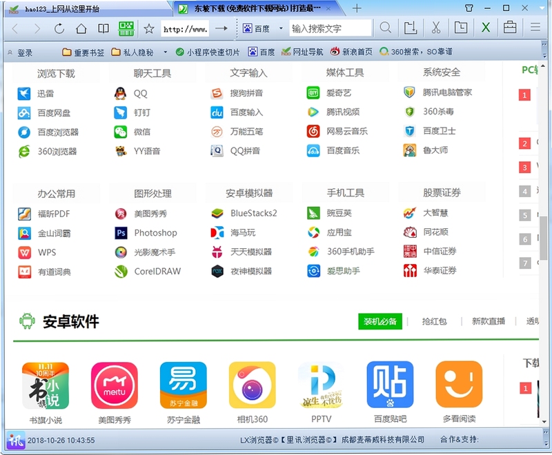Click the 百度网盘 link
The height and width of the screenshot is (455, 552).
(54, 113)
